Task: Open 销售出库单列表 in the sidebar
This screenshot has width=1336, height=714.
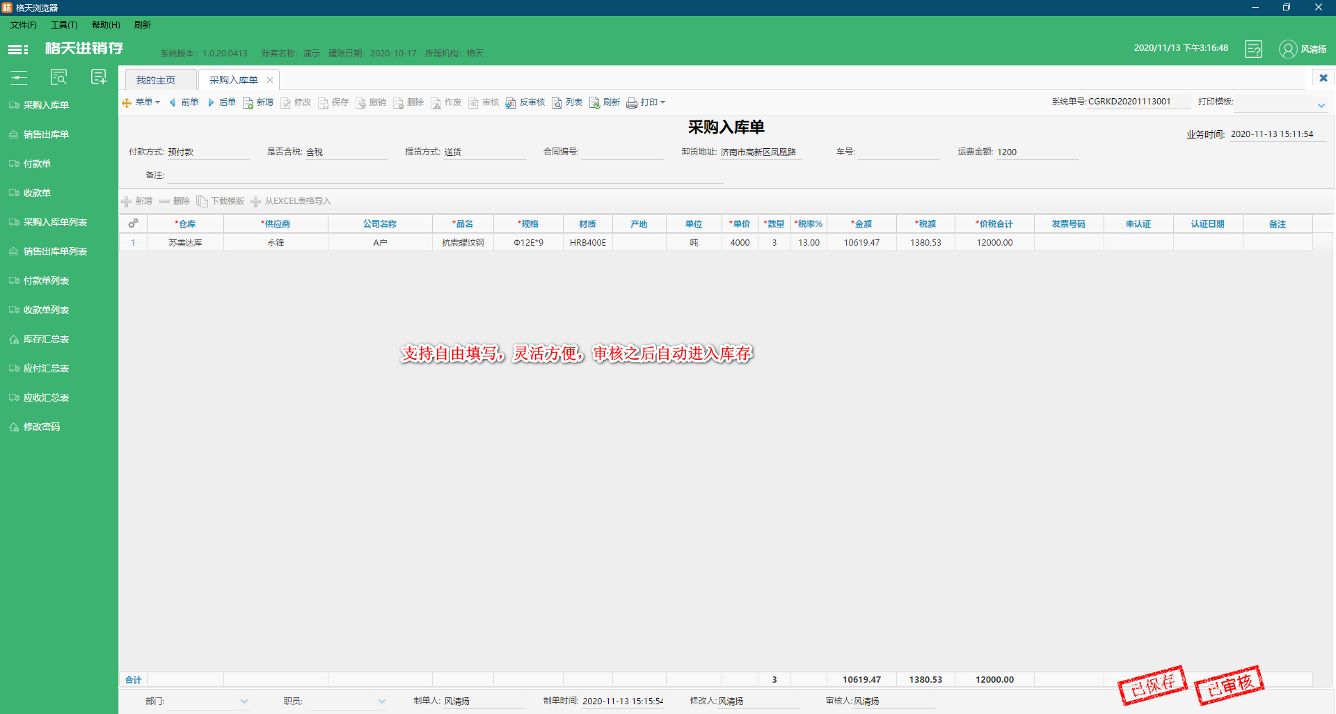Action: tap(55, 252)
